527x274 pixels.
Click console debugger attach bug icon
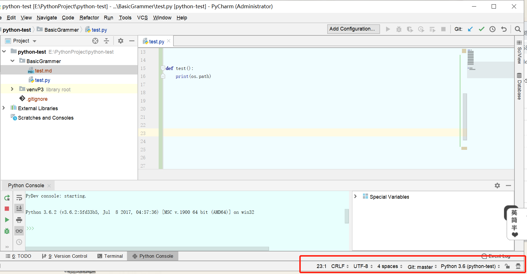click(7, 231)
